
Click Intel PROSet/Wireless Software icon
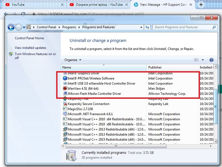tap(65, 78)
